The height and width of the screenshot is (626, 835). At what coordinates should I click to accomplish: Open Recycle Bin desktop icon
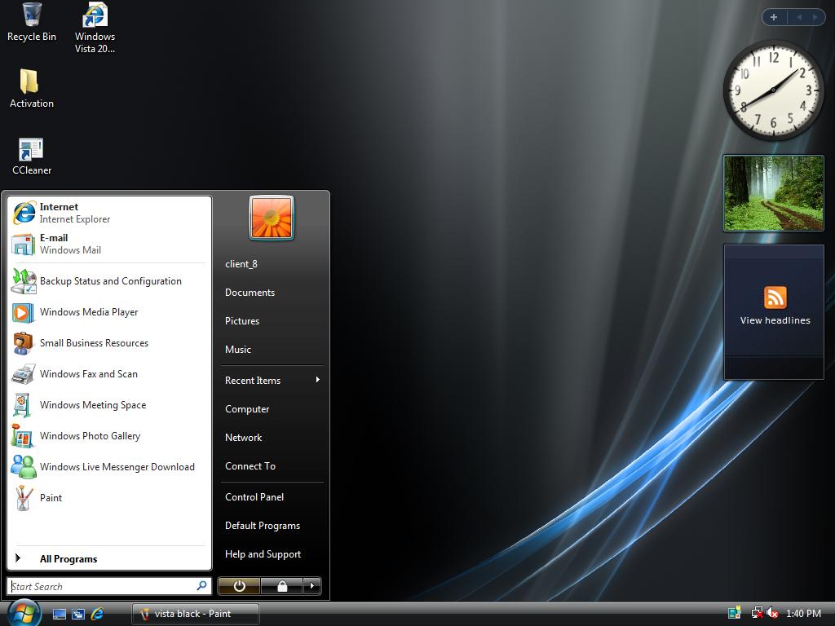[x=32, y=22]
